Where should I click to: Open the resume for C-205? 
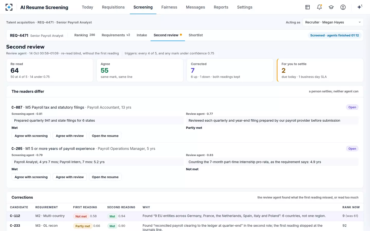tap(105, 177)
